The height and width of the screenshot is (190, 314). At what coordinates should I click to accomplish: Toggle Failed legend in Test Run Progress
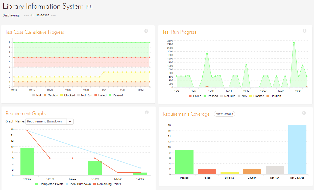[195, 96]
